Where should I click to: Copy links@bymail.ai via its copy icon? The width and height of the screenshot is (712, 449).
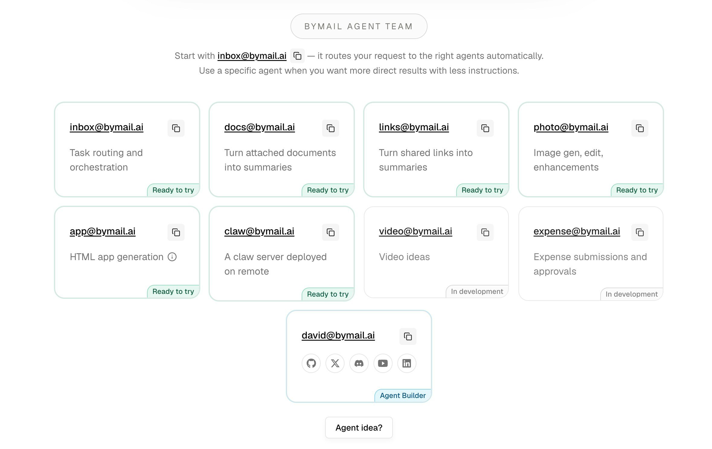(485, 128)
